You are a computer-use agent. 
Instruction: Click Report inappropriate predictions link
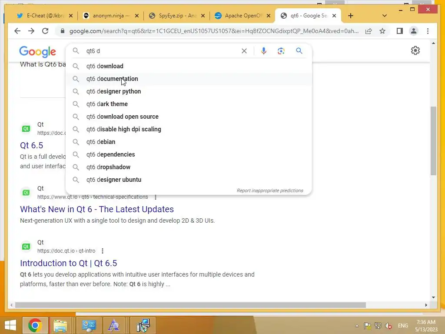point(270,190)
